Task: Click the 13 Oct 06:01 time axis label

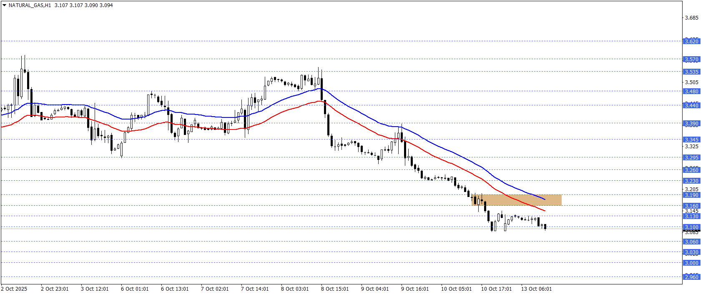Action: 536,289
